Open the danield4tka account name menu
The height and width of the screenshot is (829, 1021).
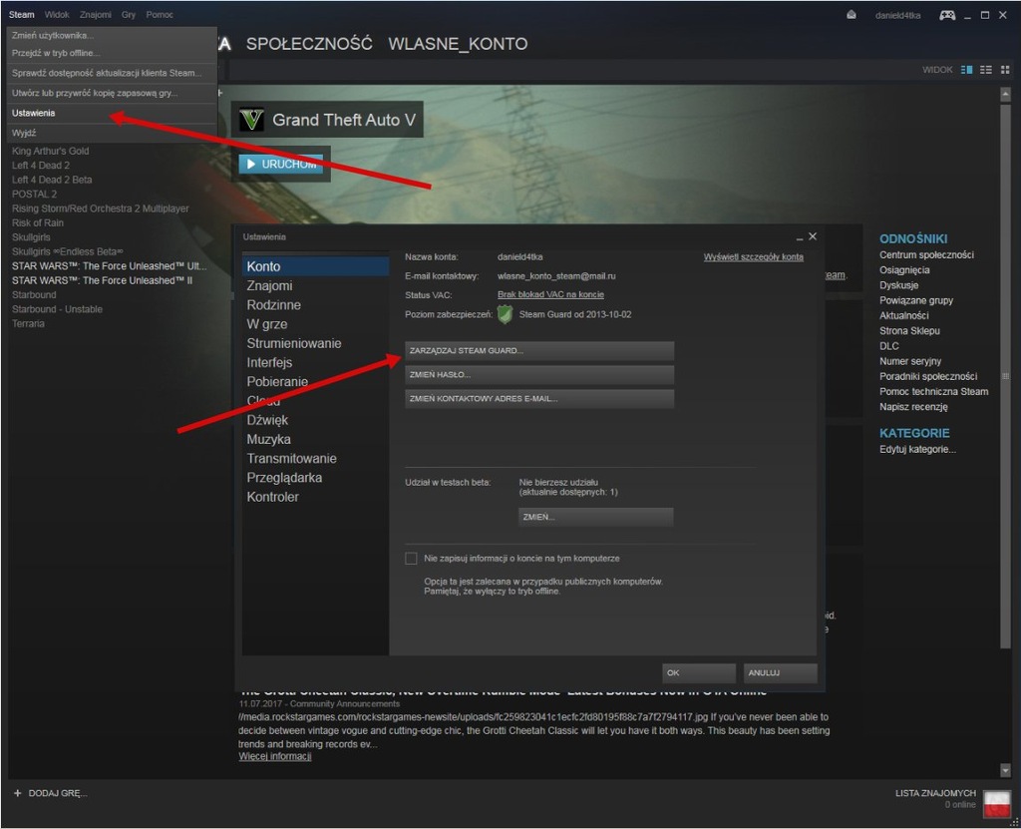(898, 15)
